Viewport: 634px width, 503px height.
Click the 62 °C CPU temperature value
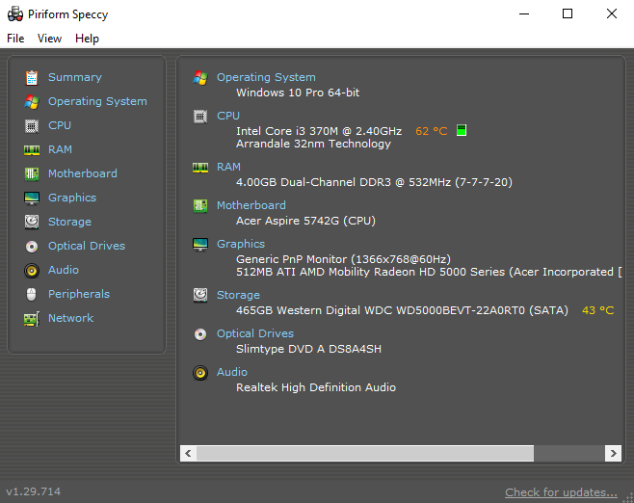[x=432, y=131]
